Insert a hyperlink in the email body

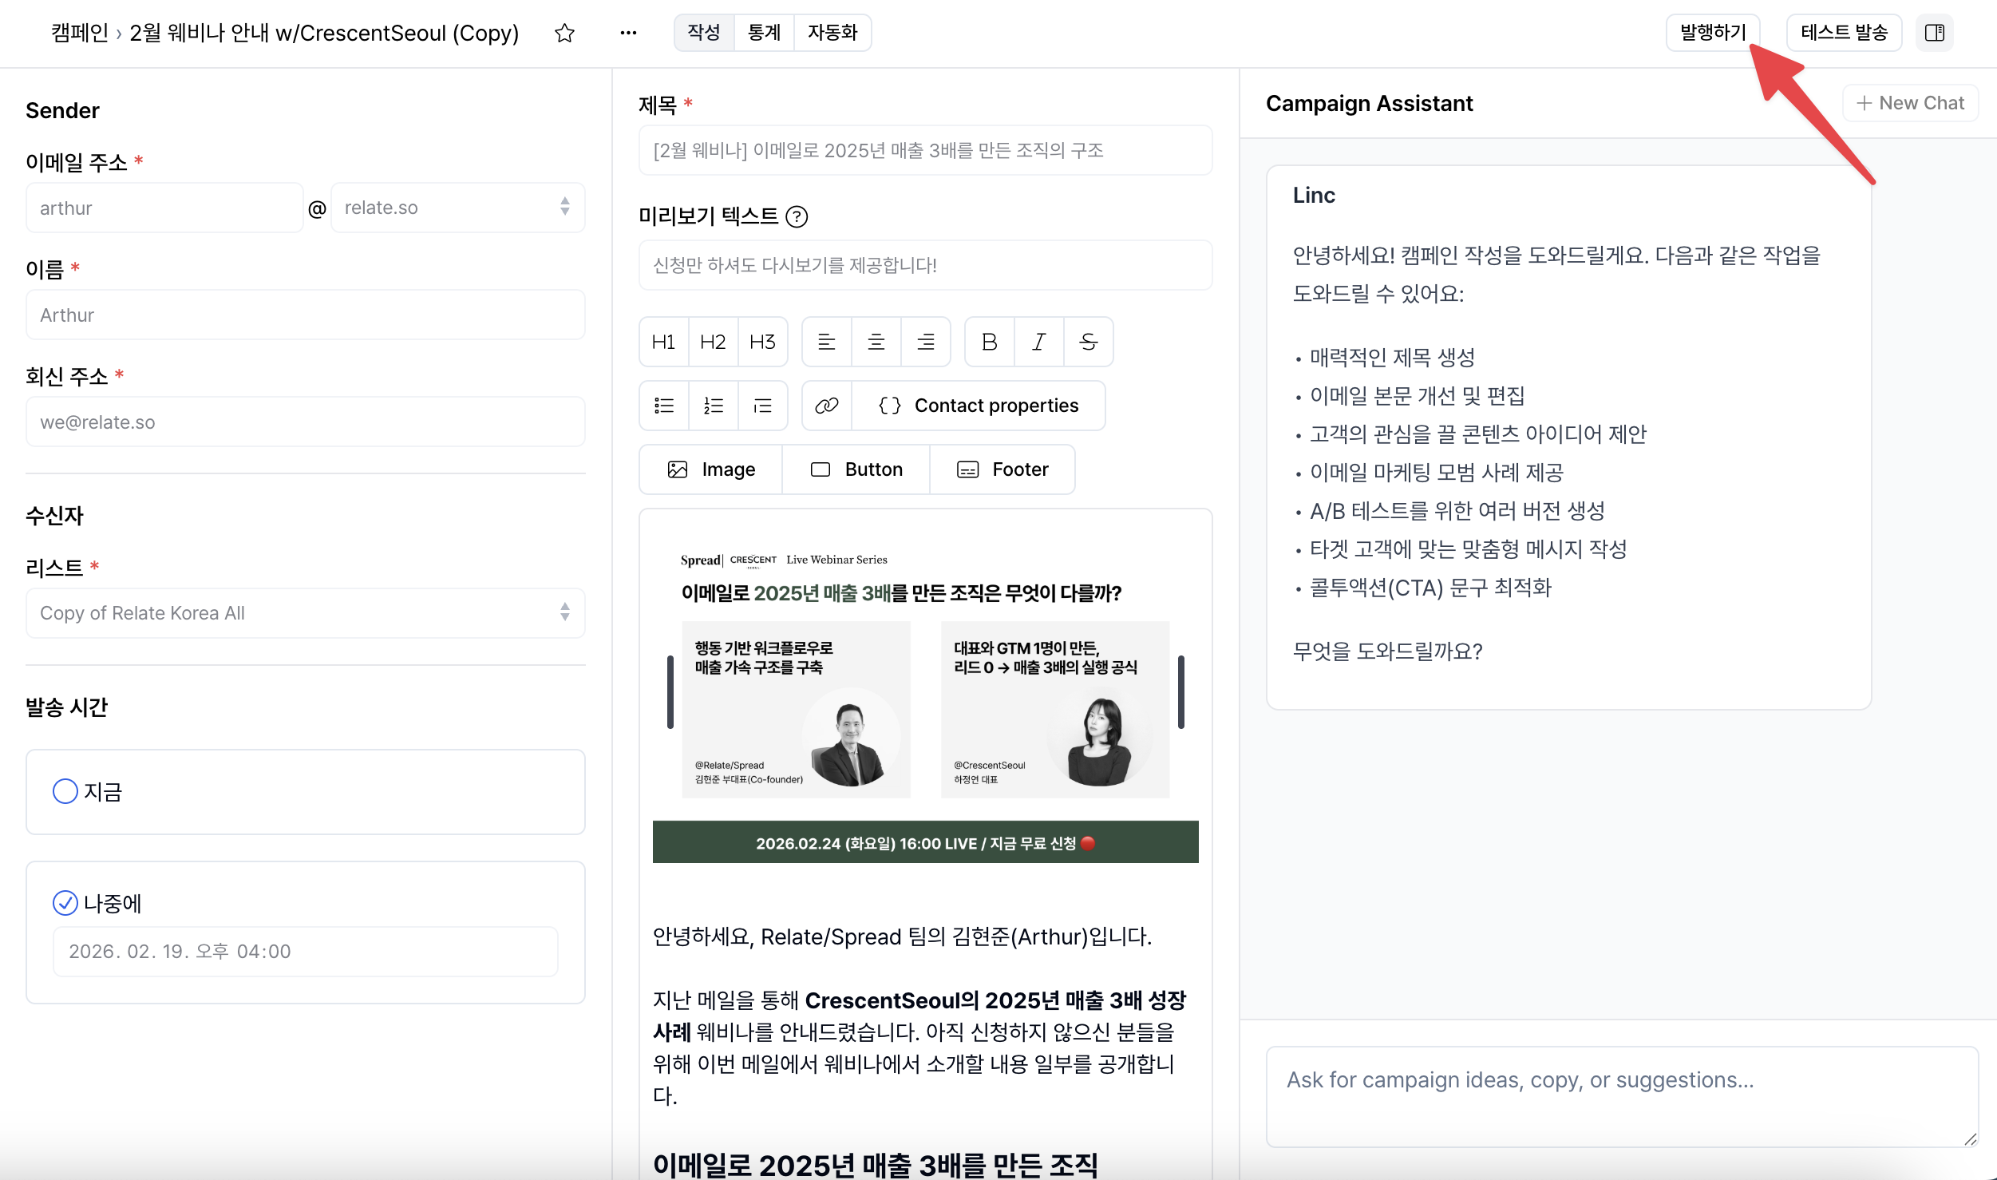point(826,405)
